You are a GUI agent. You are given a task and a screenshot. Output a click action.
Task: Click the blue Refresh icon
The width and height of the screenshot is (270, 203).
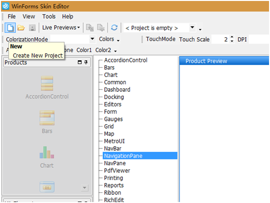pos(114,28)
